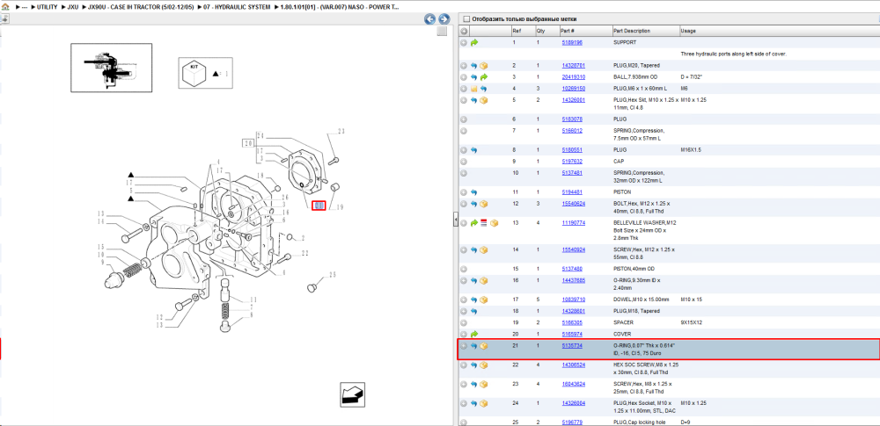880x426 pixels.
Task: Open 07 - HYDRAULIC SYSTEM breadcrumb
Action: (238, 6)
